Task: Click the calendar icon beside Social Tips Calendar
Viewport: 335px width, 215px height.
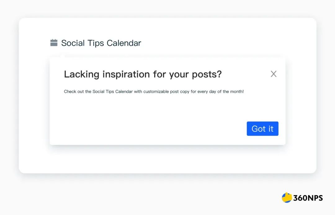Action: tap(54, 43)
